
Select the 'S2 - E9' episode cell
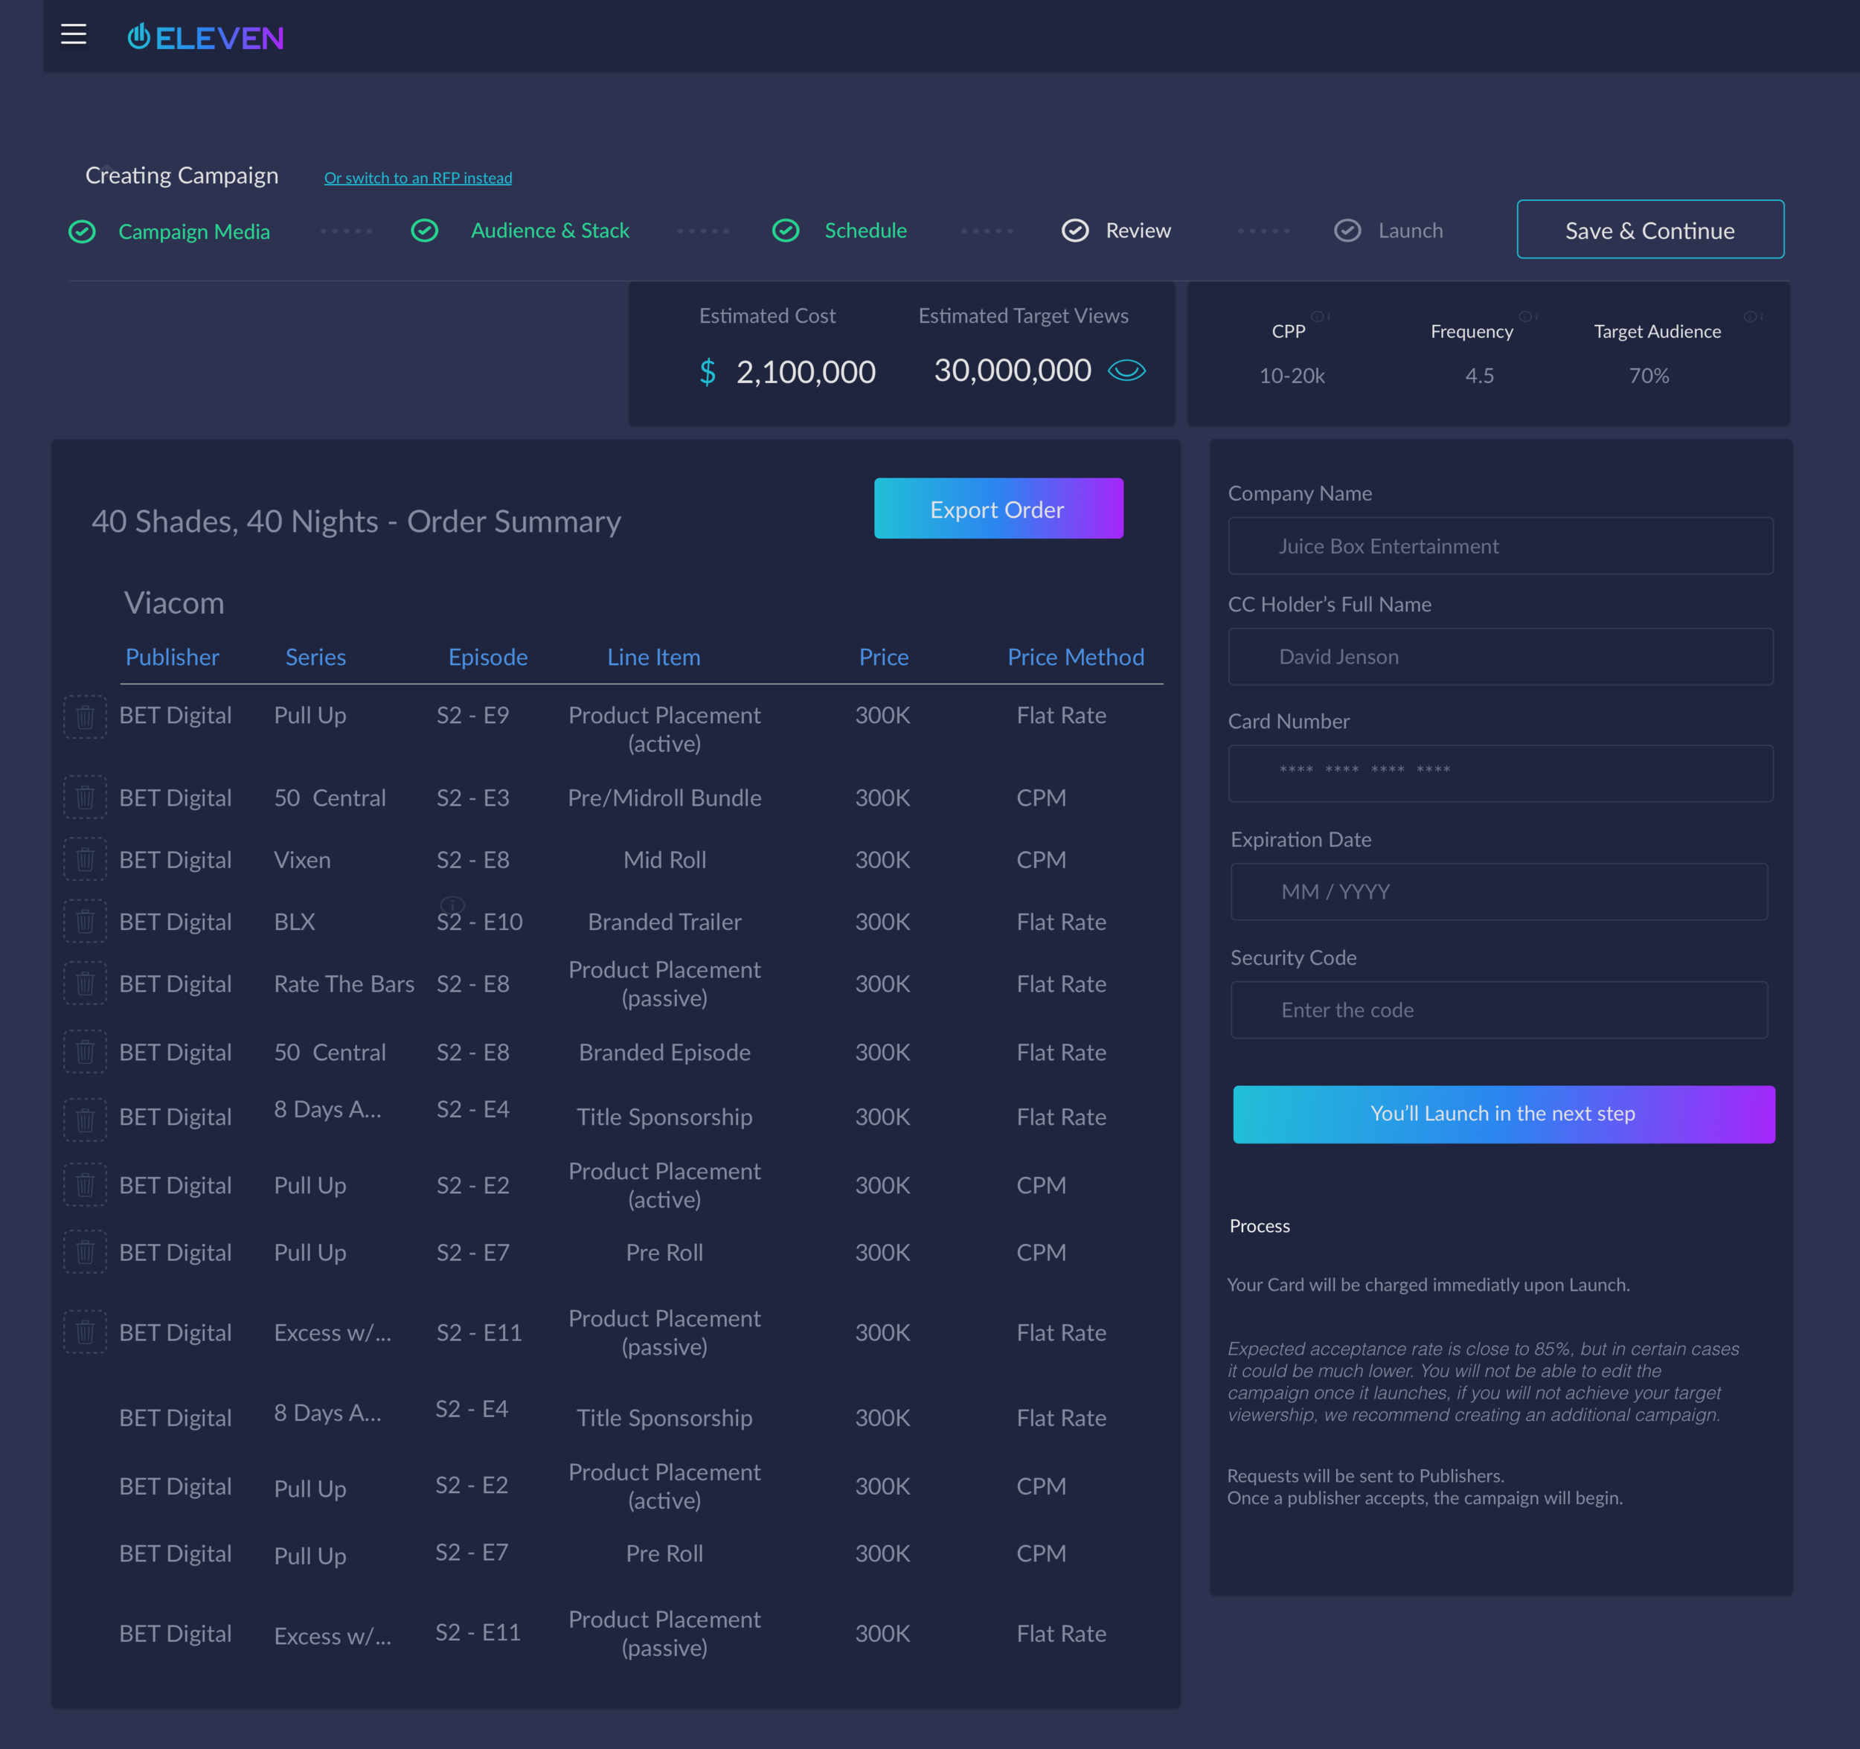[472, 715]
